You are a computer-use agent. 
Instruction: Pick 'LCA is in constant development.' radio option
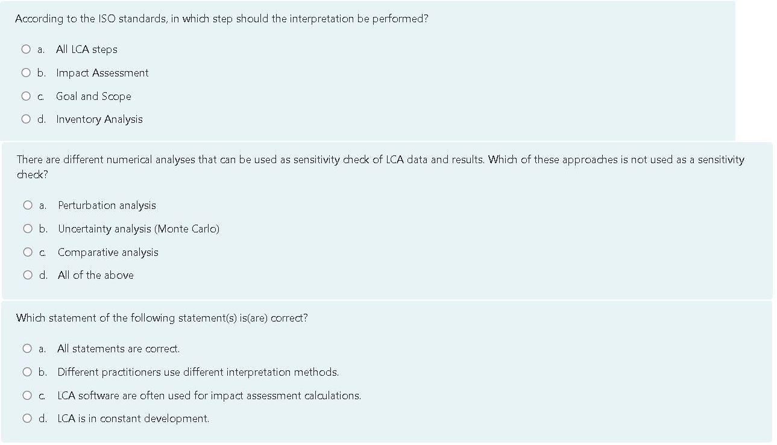click(x=27, y=419)
